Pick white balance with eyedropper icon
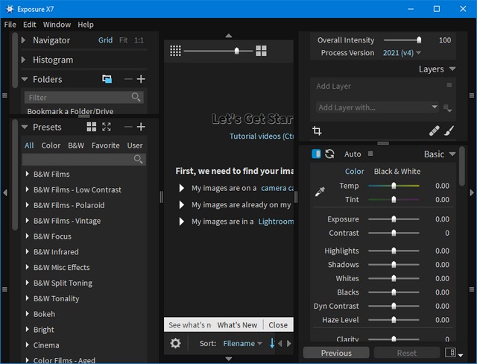 pyautogui.click(x=320, y=192)
